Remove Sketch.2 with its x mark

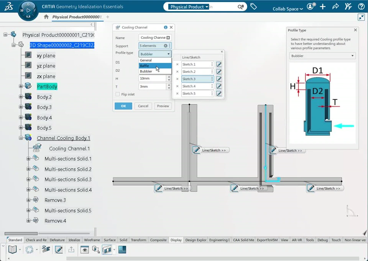177,72
